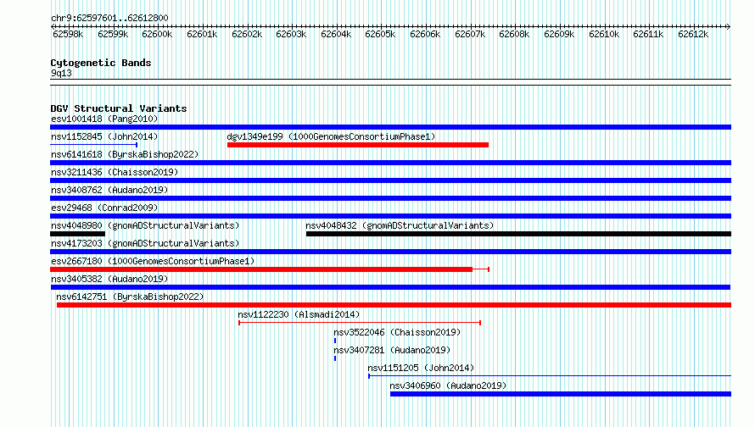
Task: Click the 62598k ruler tick label
Action: (x=68, y=34)
